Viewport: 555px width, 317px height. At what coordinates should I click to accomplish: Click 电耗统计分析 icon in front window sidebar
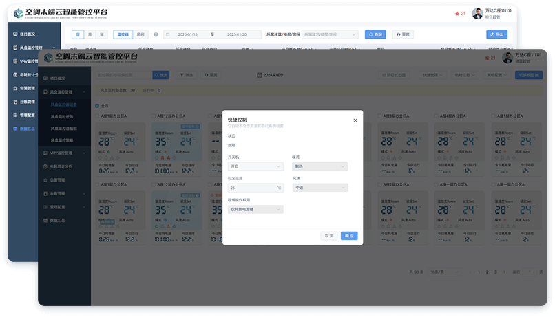pos(45,166)
